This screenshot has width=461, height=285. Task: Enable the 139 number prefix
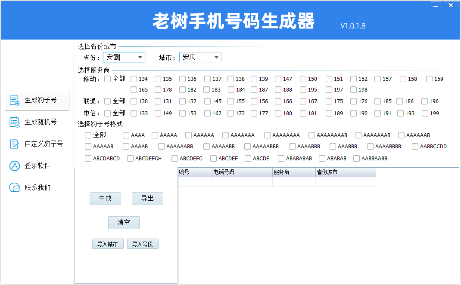(x=254, y=79)
